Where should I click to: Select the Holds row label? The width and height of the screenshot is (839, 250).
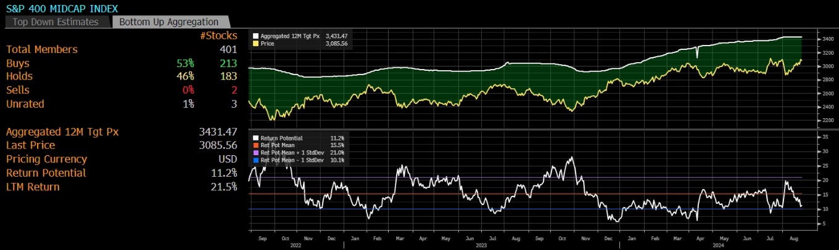[19, 76]
